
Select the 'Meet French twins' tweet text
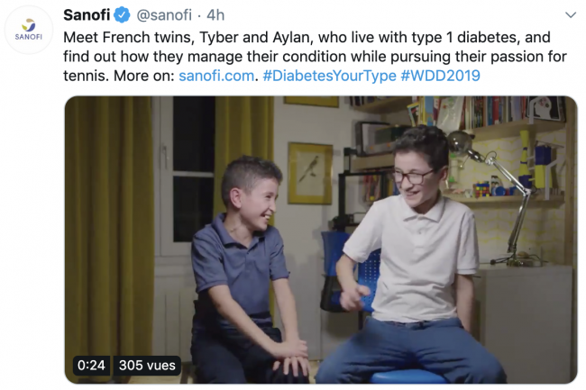[315, 57]
